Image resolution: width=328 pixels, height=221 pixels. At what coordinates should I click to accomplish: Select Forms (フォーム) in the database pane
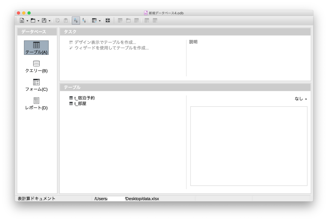click(36, 85)
